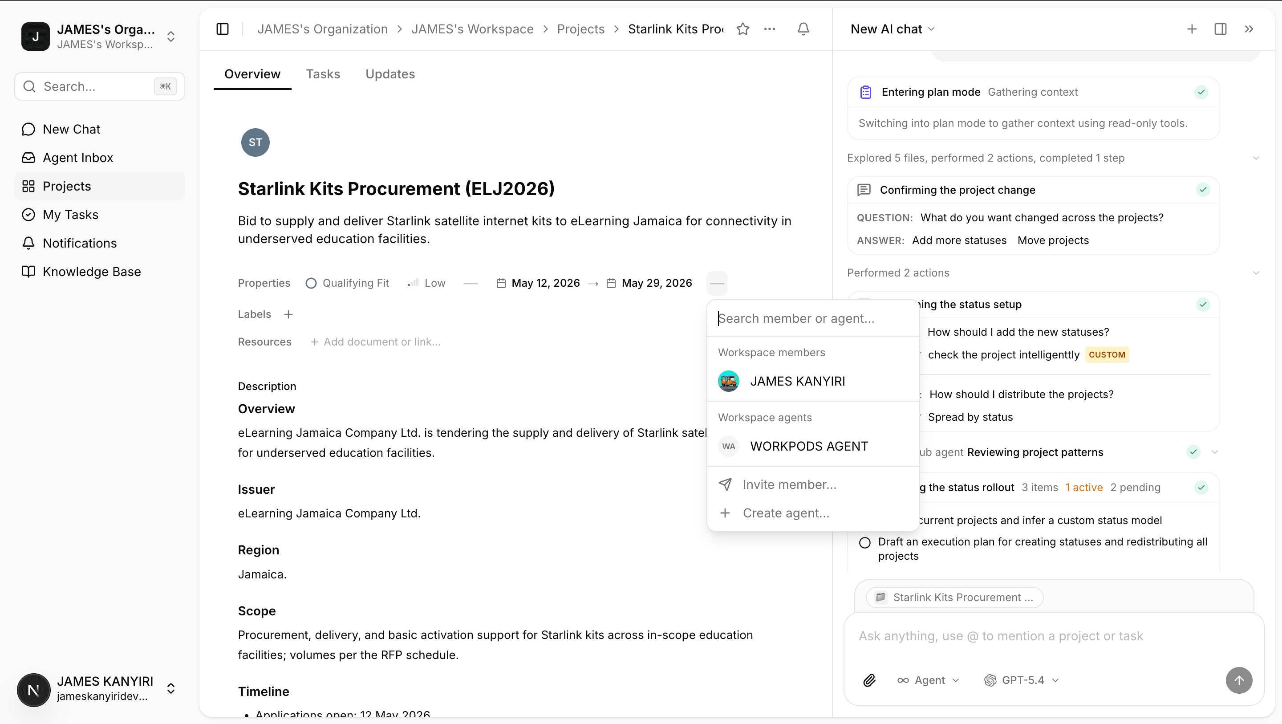Click the assignee dash button in properties

tap(717, 283)
